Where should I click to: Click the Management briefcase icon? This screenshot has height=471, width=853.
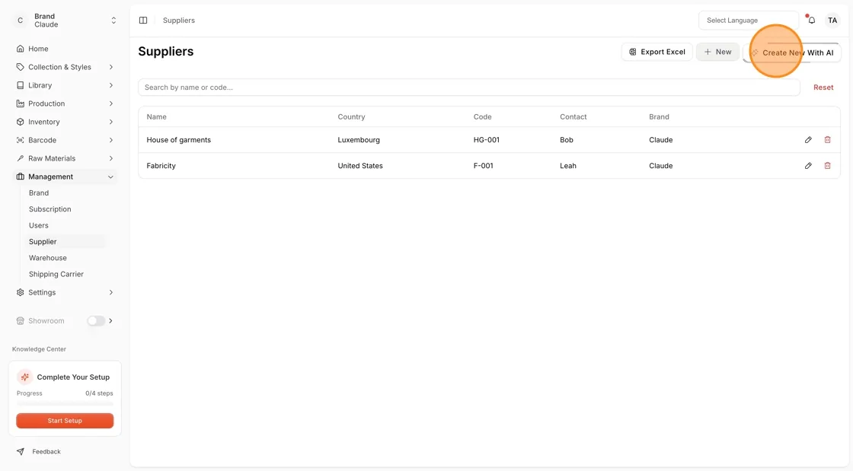20,177
